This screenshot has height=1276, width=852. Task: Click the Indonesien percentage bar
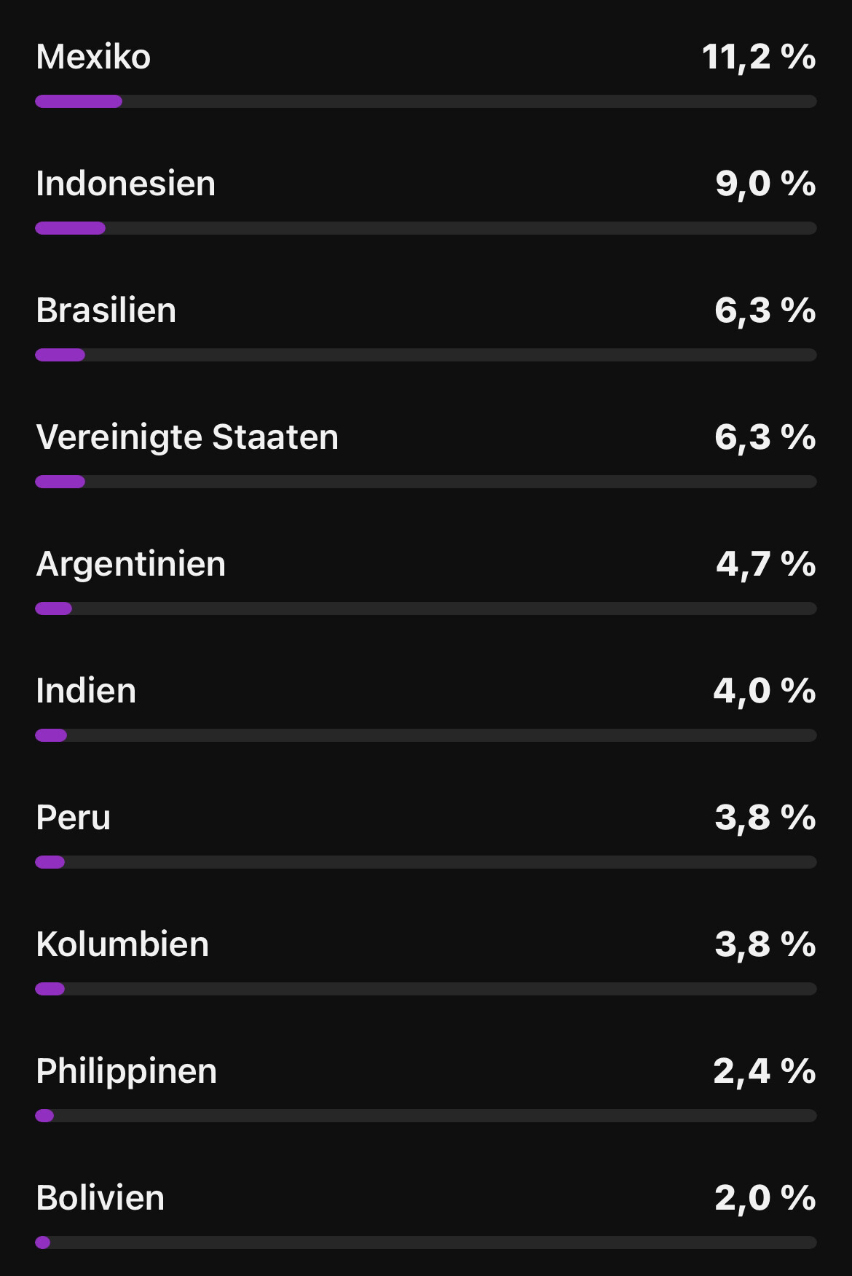point(426,228)
